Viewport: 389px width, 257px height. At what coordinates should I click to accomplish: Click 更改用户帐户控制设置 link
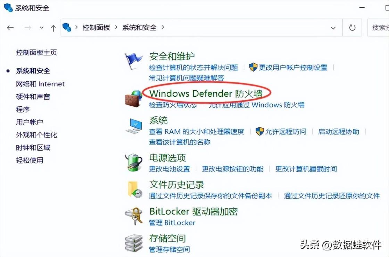click(293, 67)
